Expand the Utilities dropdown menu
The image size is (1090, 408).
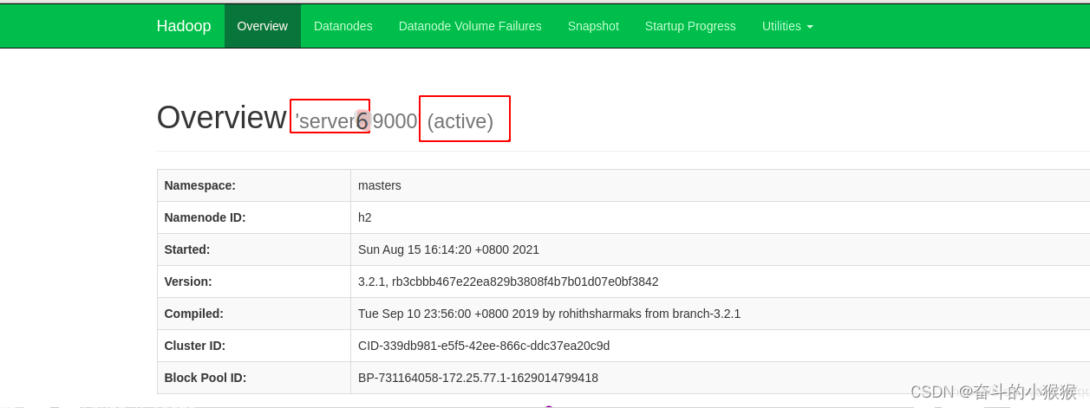(787, 26)
